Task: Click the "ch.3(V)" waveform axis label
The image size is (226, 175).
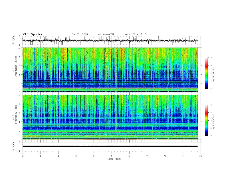Action: pyautogui.click(x=14, y=147)
